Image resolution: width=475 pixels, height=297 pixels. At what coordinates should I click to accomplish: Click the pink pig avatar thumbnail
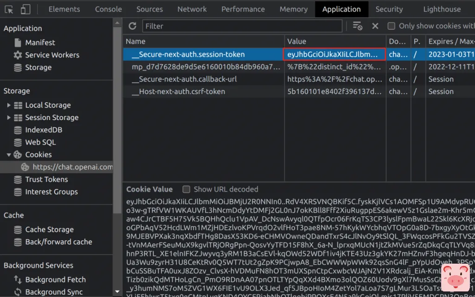456,278
